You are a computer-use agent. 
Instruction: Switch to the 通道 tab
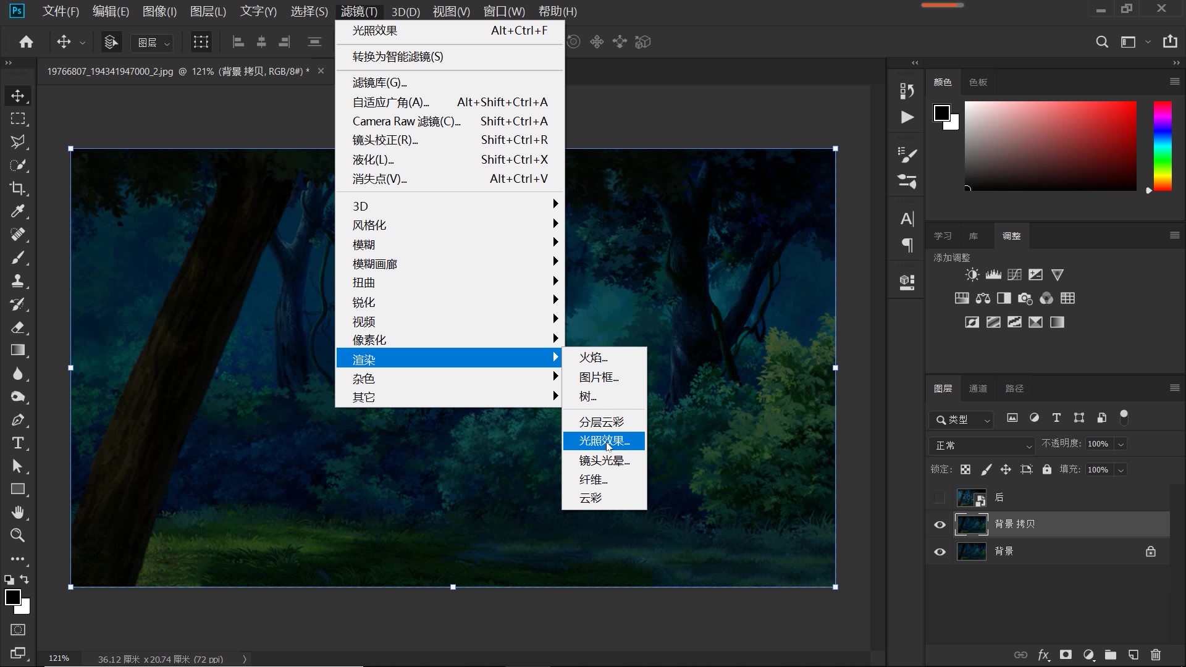[x=978, y=388]
